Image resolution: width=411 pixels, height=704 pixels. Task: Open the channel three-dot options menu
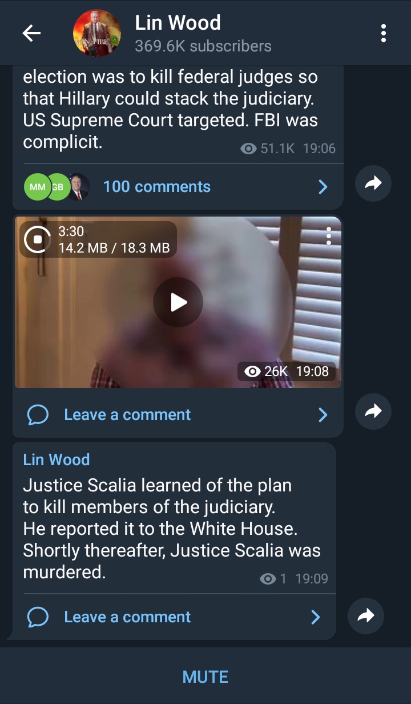pyautogui.click(x=384, y=33)
